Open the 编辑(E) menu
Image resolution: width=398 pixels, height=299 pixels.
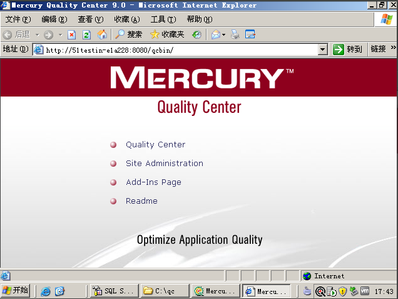54,19
